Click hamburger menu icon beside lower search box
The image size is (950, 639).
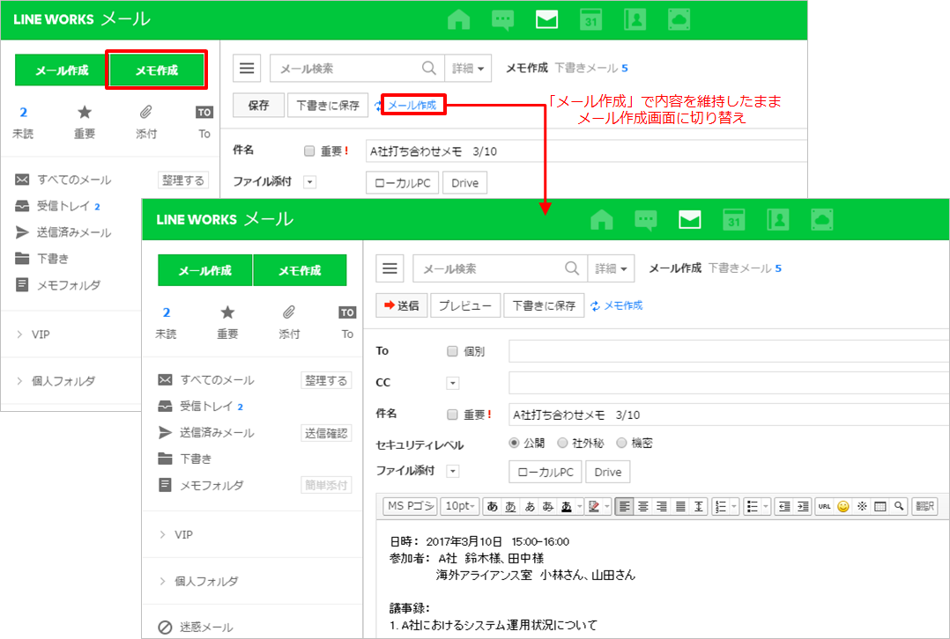(x=390, y=268)
